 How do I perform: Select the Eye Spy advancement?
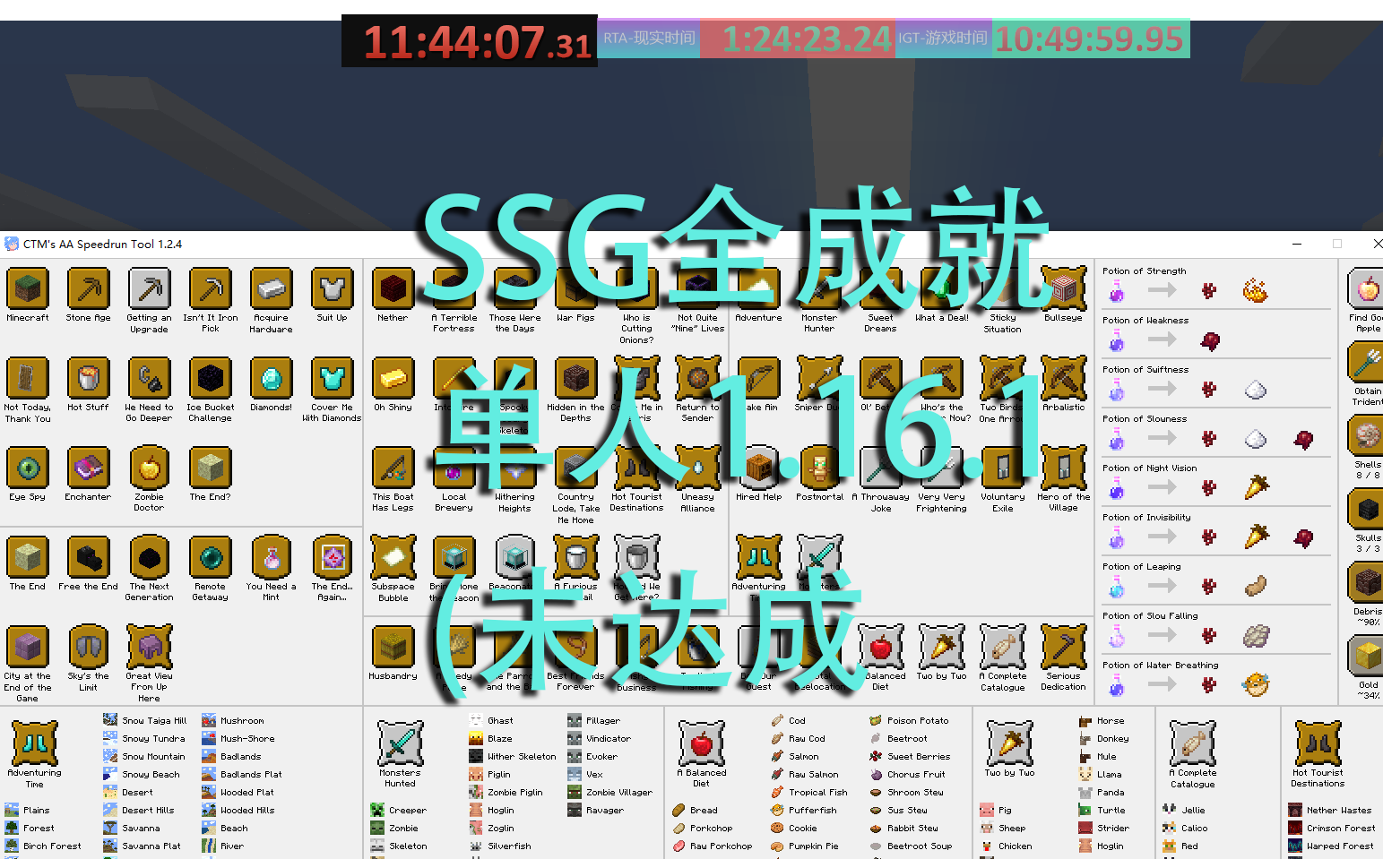coord(27,469)
